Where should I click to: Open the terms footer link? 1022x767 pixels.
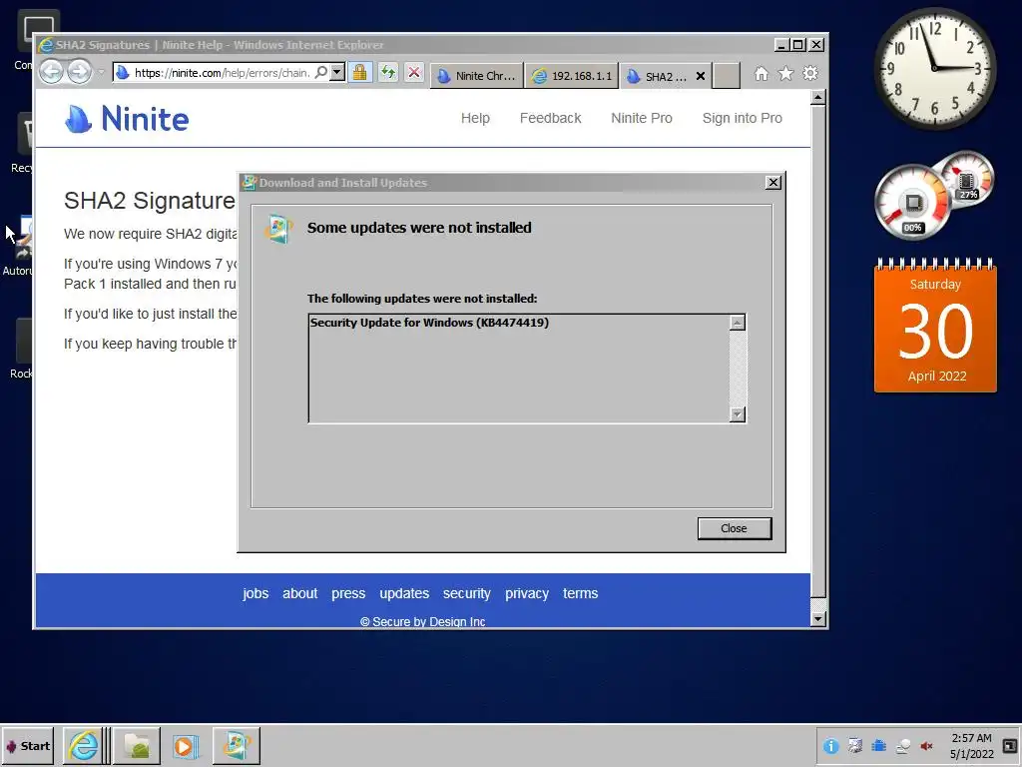(x=580, y=593)
